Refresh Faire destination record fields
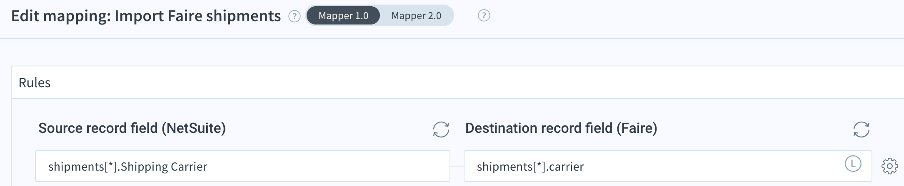This screenshot has width=904, height=186. (x=861, y=130)
